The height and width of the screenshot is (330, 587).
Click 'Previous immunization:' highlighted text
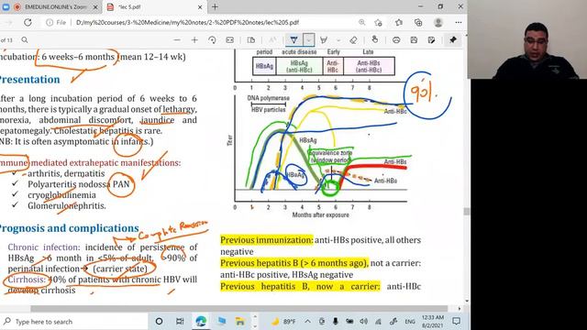pos(266,240)
